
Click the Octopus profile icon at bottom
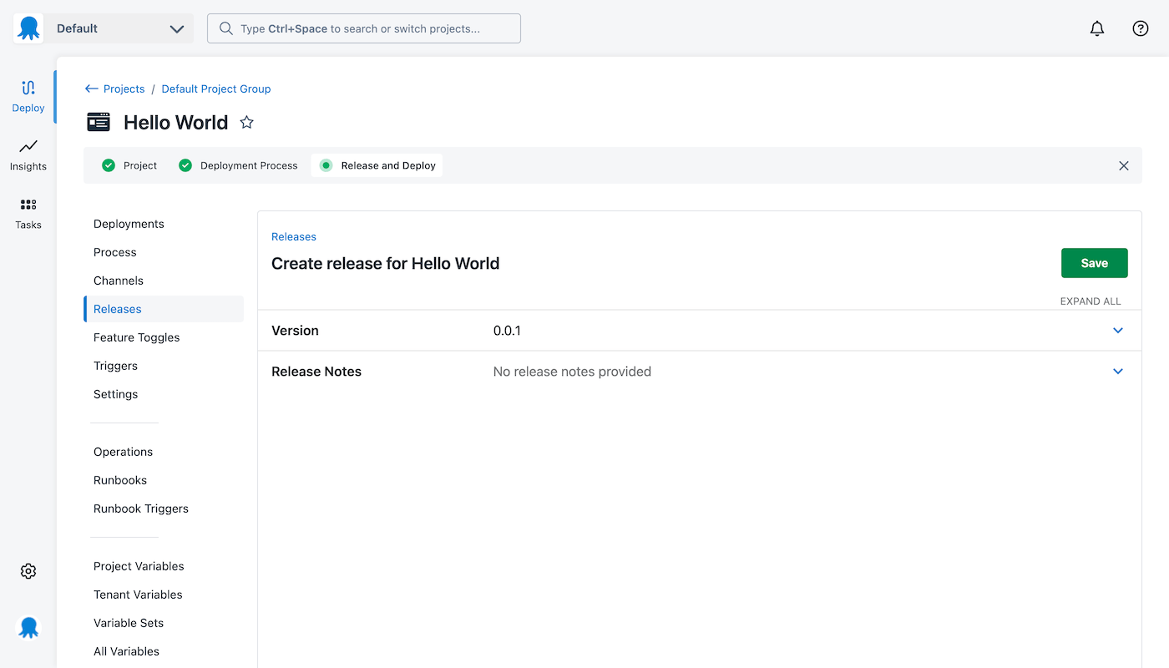(28, 627)
